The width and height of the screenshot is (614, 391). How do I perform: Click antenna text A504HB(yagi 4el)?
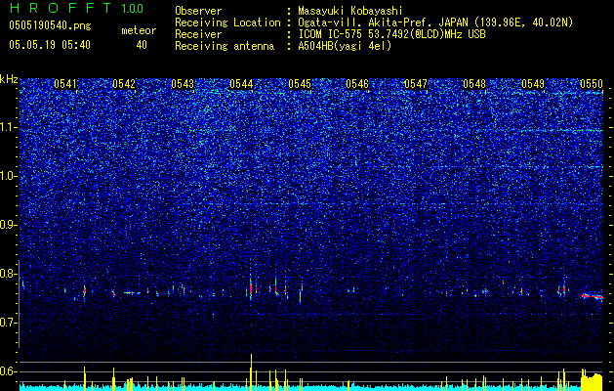click(345, 46)
